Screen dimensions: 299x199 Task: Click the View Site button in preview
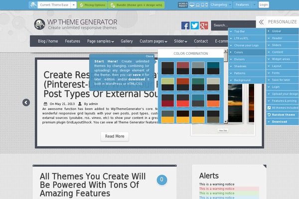(223, 131)
